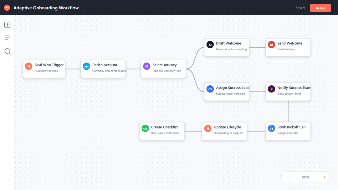
Task: Click the Google Calendar subtitle
Action: point(288,133)
